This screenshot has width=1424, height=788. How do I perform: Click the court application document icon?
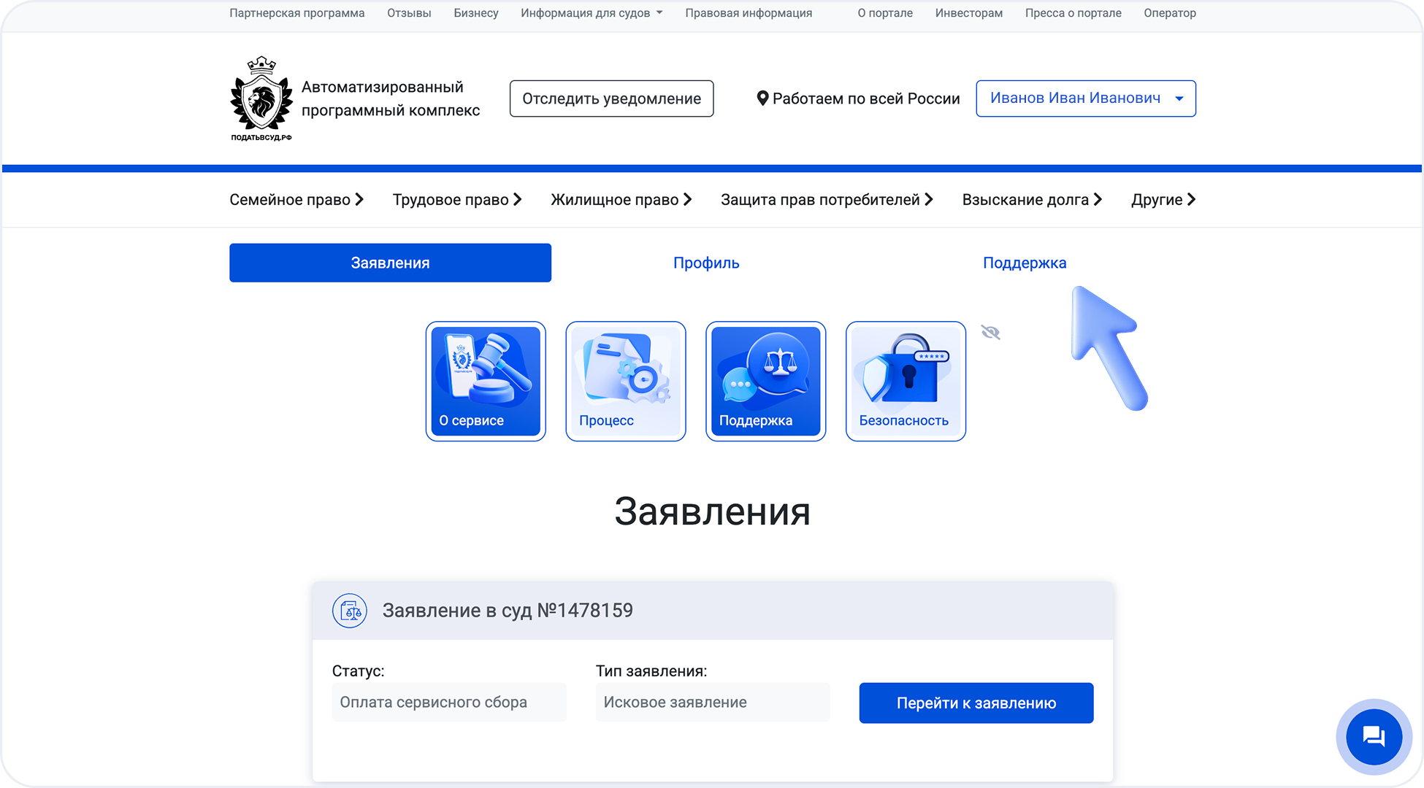click(350, 611)
